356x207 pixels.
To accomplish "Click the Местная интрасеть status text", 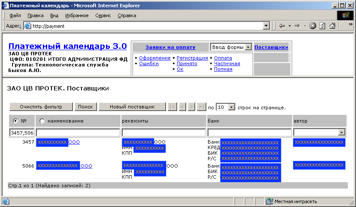I will pos(296,201).
